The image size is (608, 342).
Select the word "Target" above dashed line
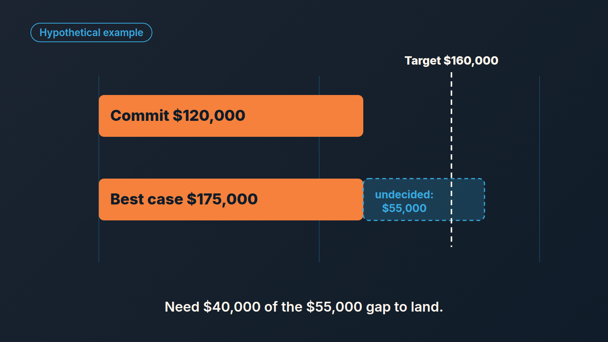coord(423,61)
